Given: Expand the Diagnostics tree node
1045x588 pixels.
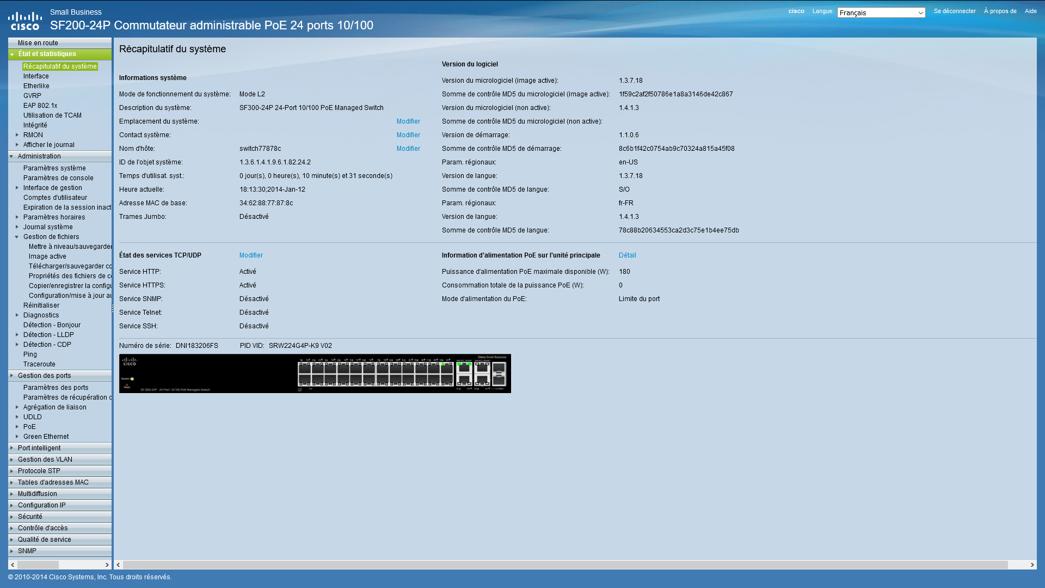Looking at the screenshot, I should [x=17, y=315].
